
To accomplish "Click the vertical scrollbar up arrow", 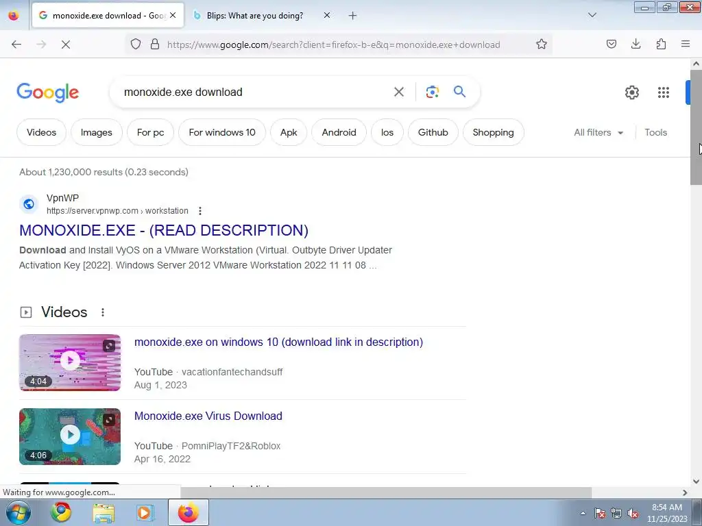I will tap(696, 64).
